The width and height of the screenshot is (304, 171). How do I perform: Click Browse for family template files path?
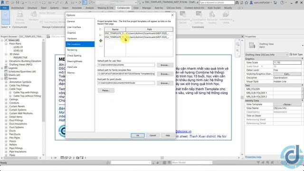coord(165,74)
